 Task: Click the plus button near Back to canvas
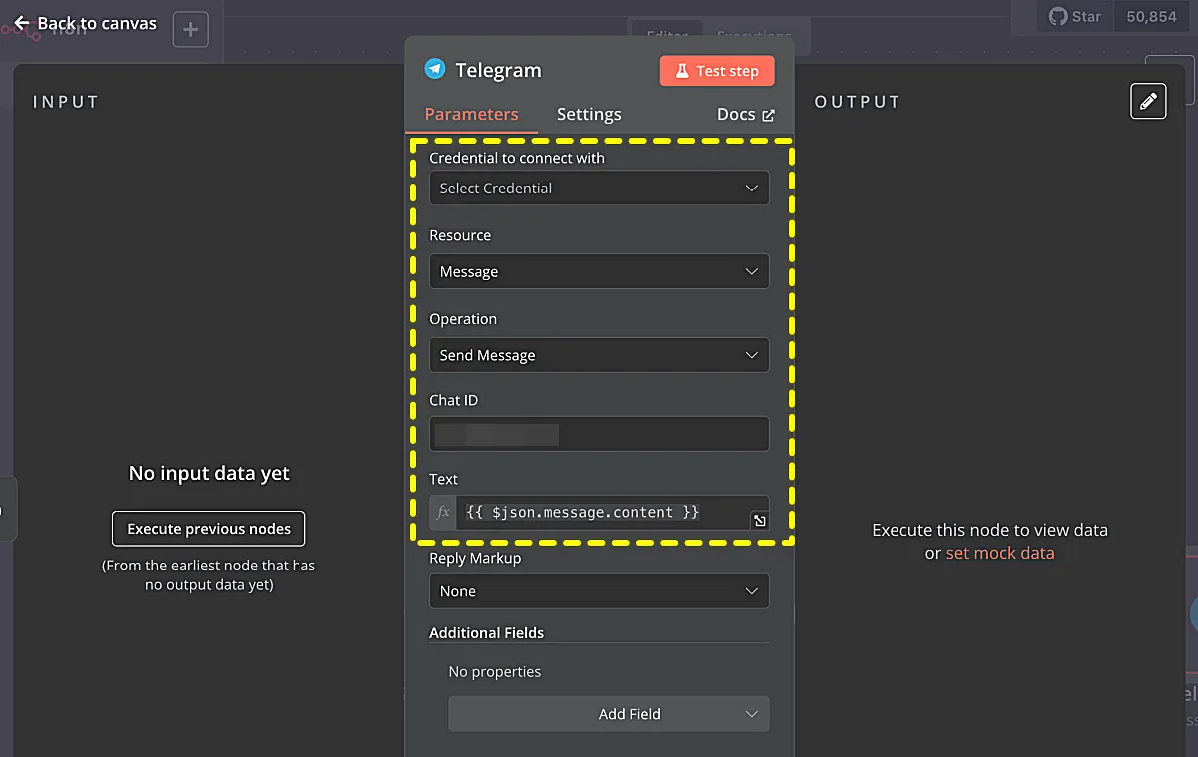(x=190, y=30)
